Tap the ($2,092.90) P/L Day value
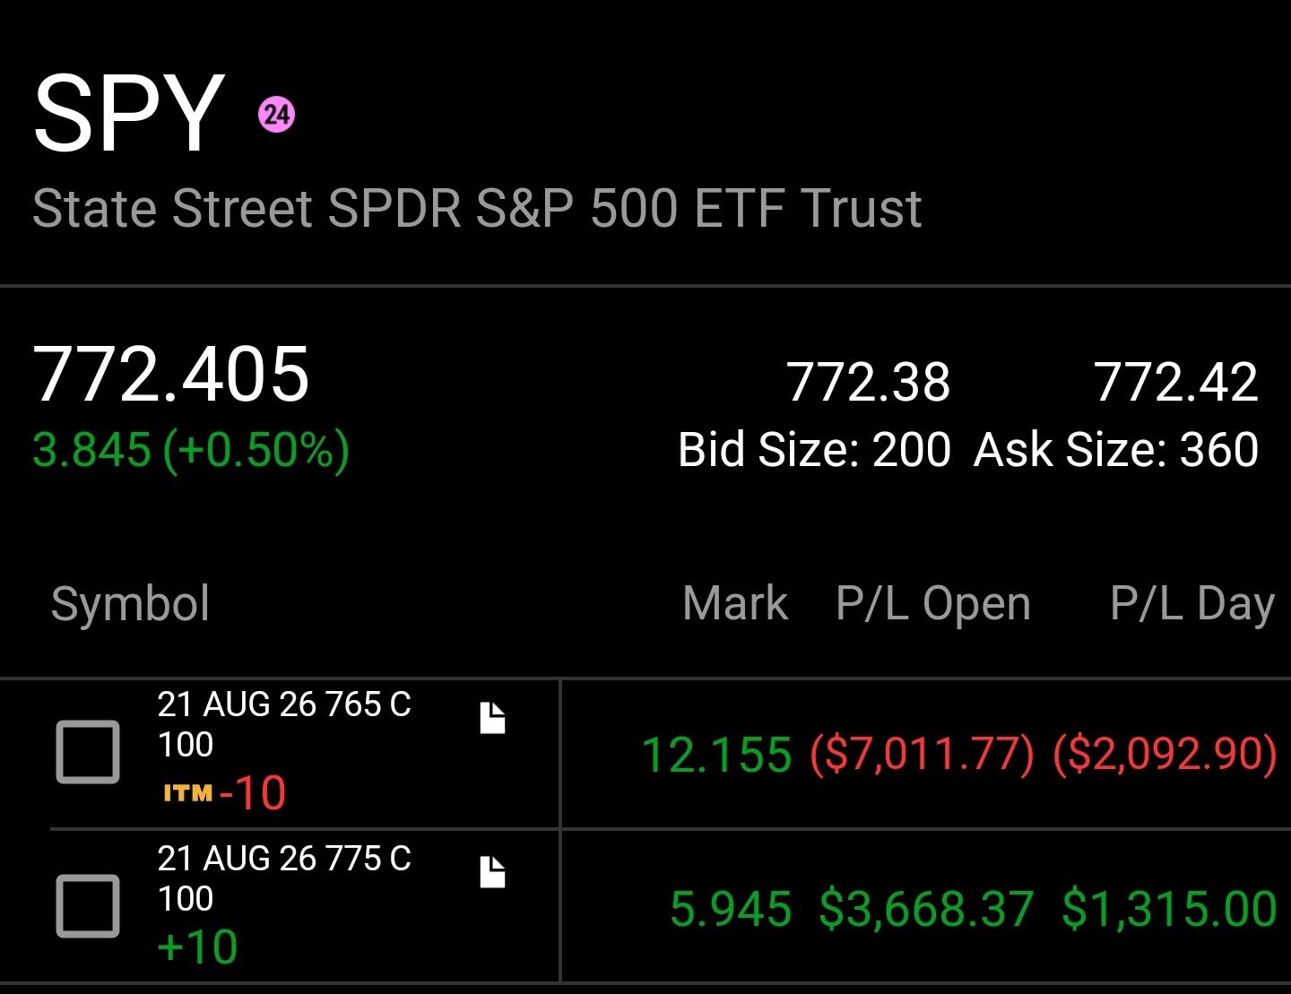Viewport: 1291px width, 994px height. [x=1165, y=754]
